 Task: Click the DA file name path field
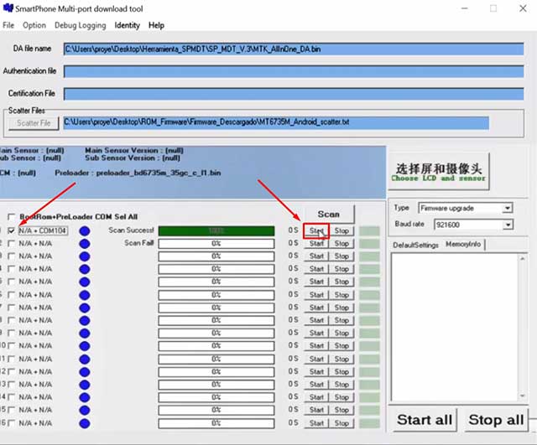pos(294,49)
